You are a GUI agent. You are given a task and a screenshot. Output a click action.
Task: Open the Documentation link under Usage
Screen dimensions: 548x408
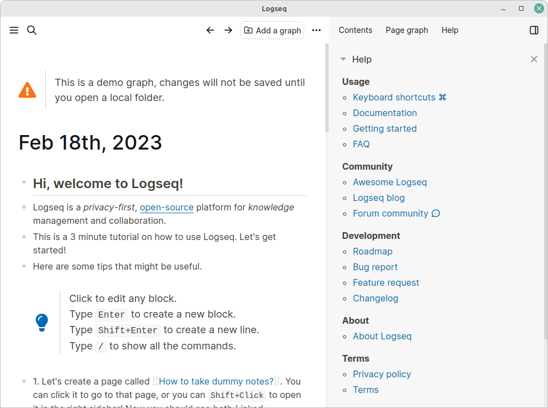[384, 113]
